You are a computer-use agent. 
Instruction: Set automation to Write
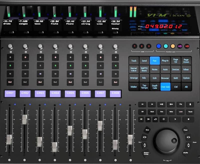click(171, 112)
